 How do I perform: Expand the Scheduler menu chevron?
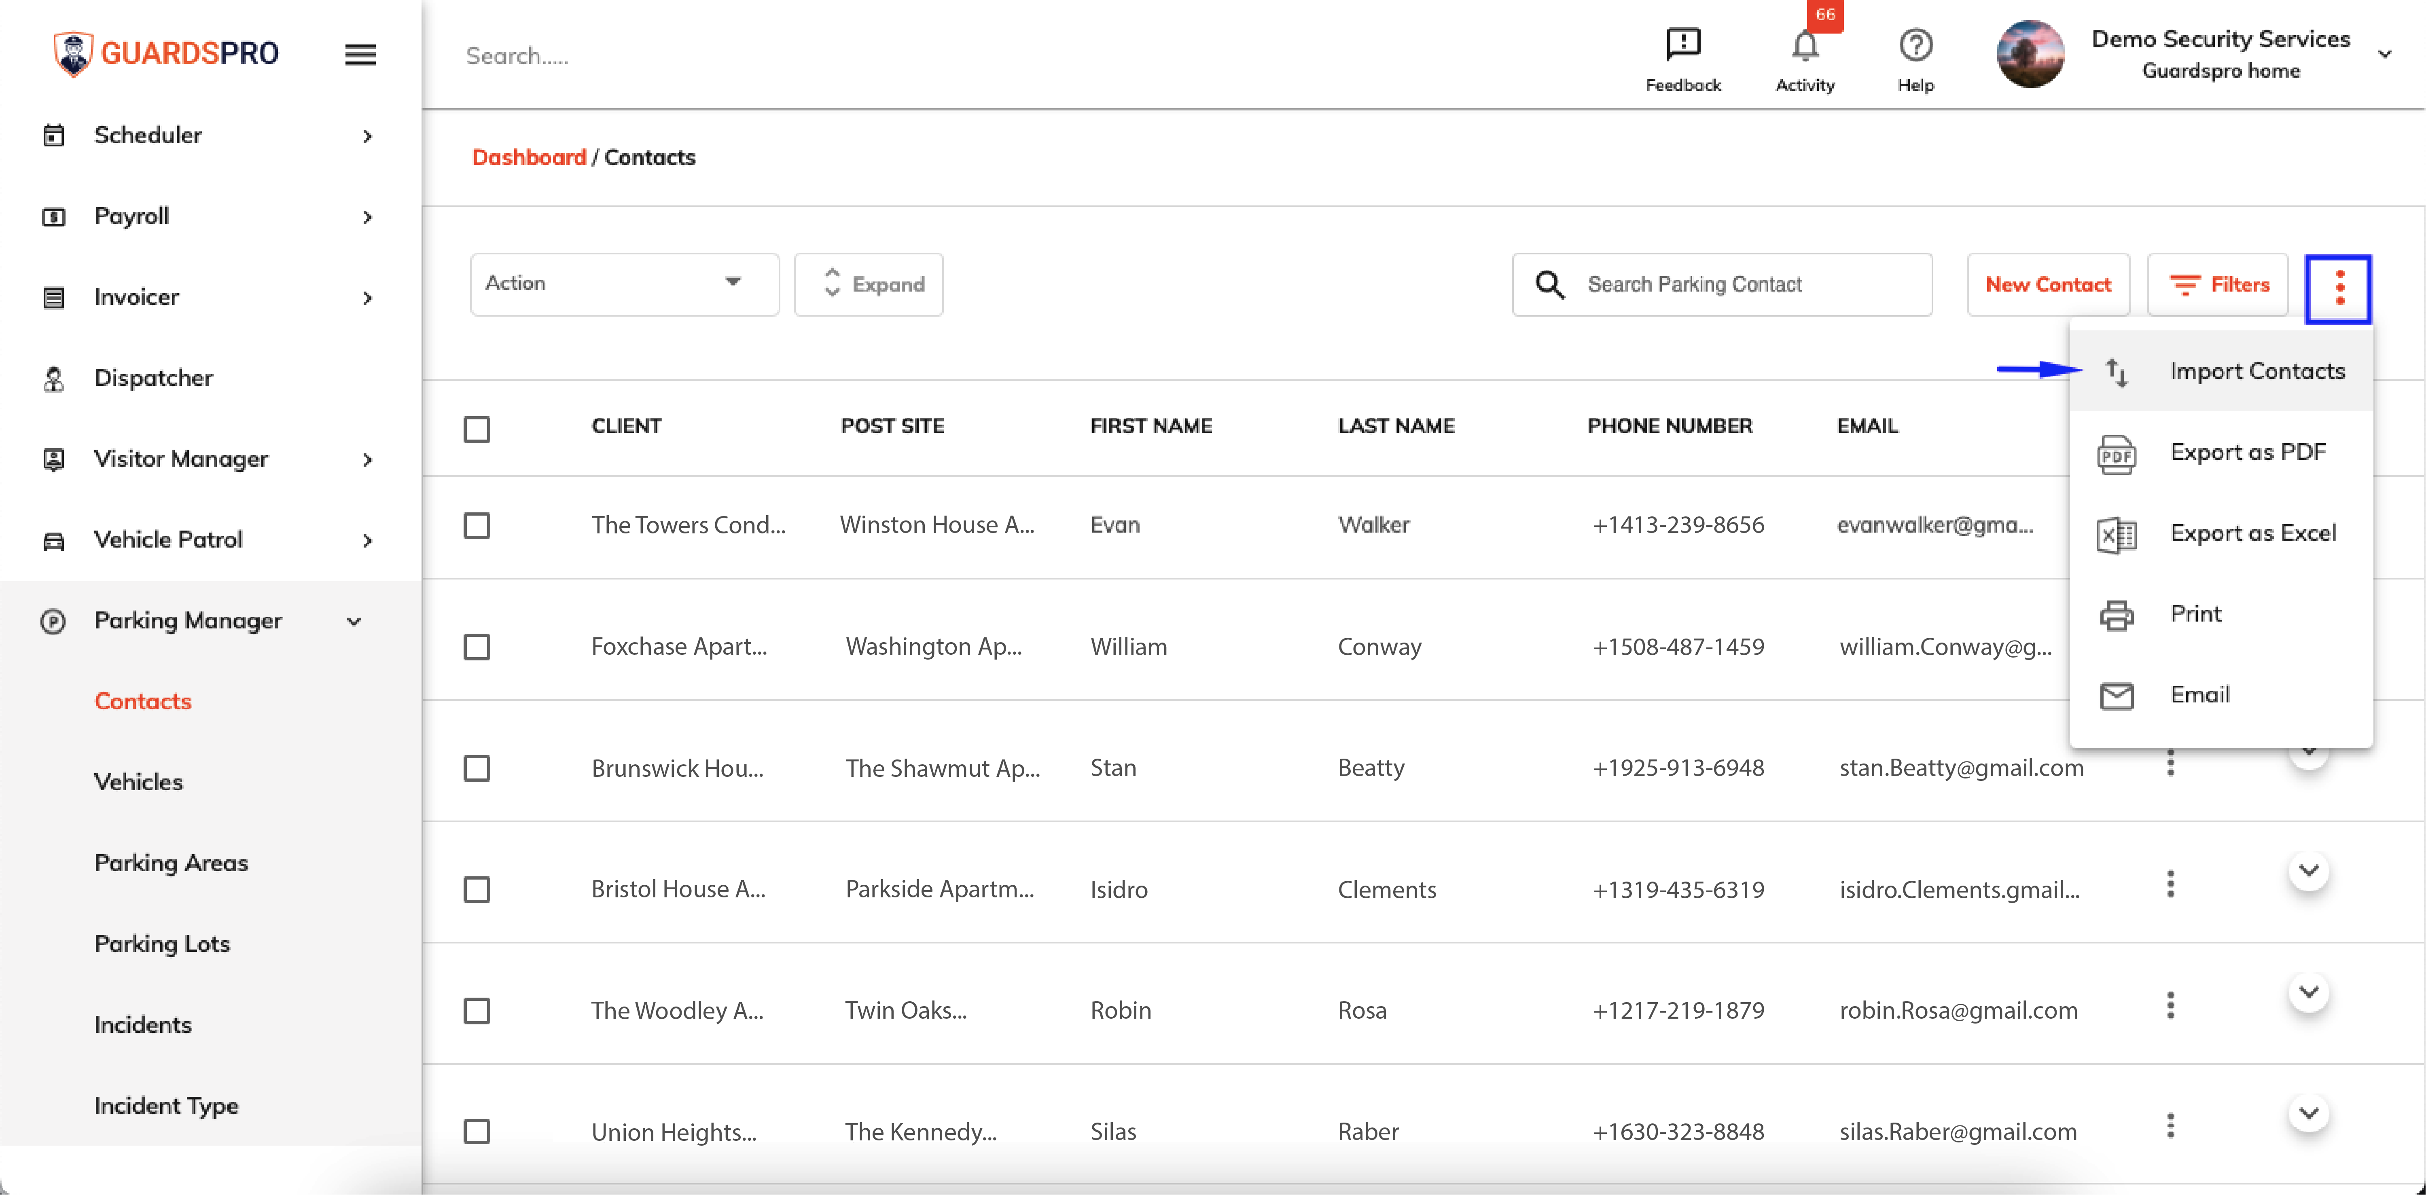click(x=367, y=137)
